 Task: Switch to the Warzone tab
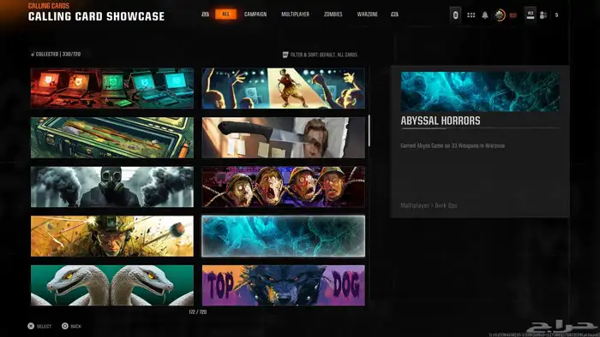click(368, 15)
